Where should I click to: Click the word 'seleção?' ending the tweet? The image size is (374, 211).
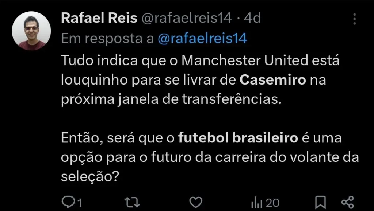coord(90,177)
